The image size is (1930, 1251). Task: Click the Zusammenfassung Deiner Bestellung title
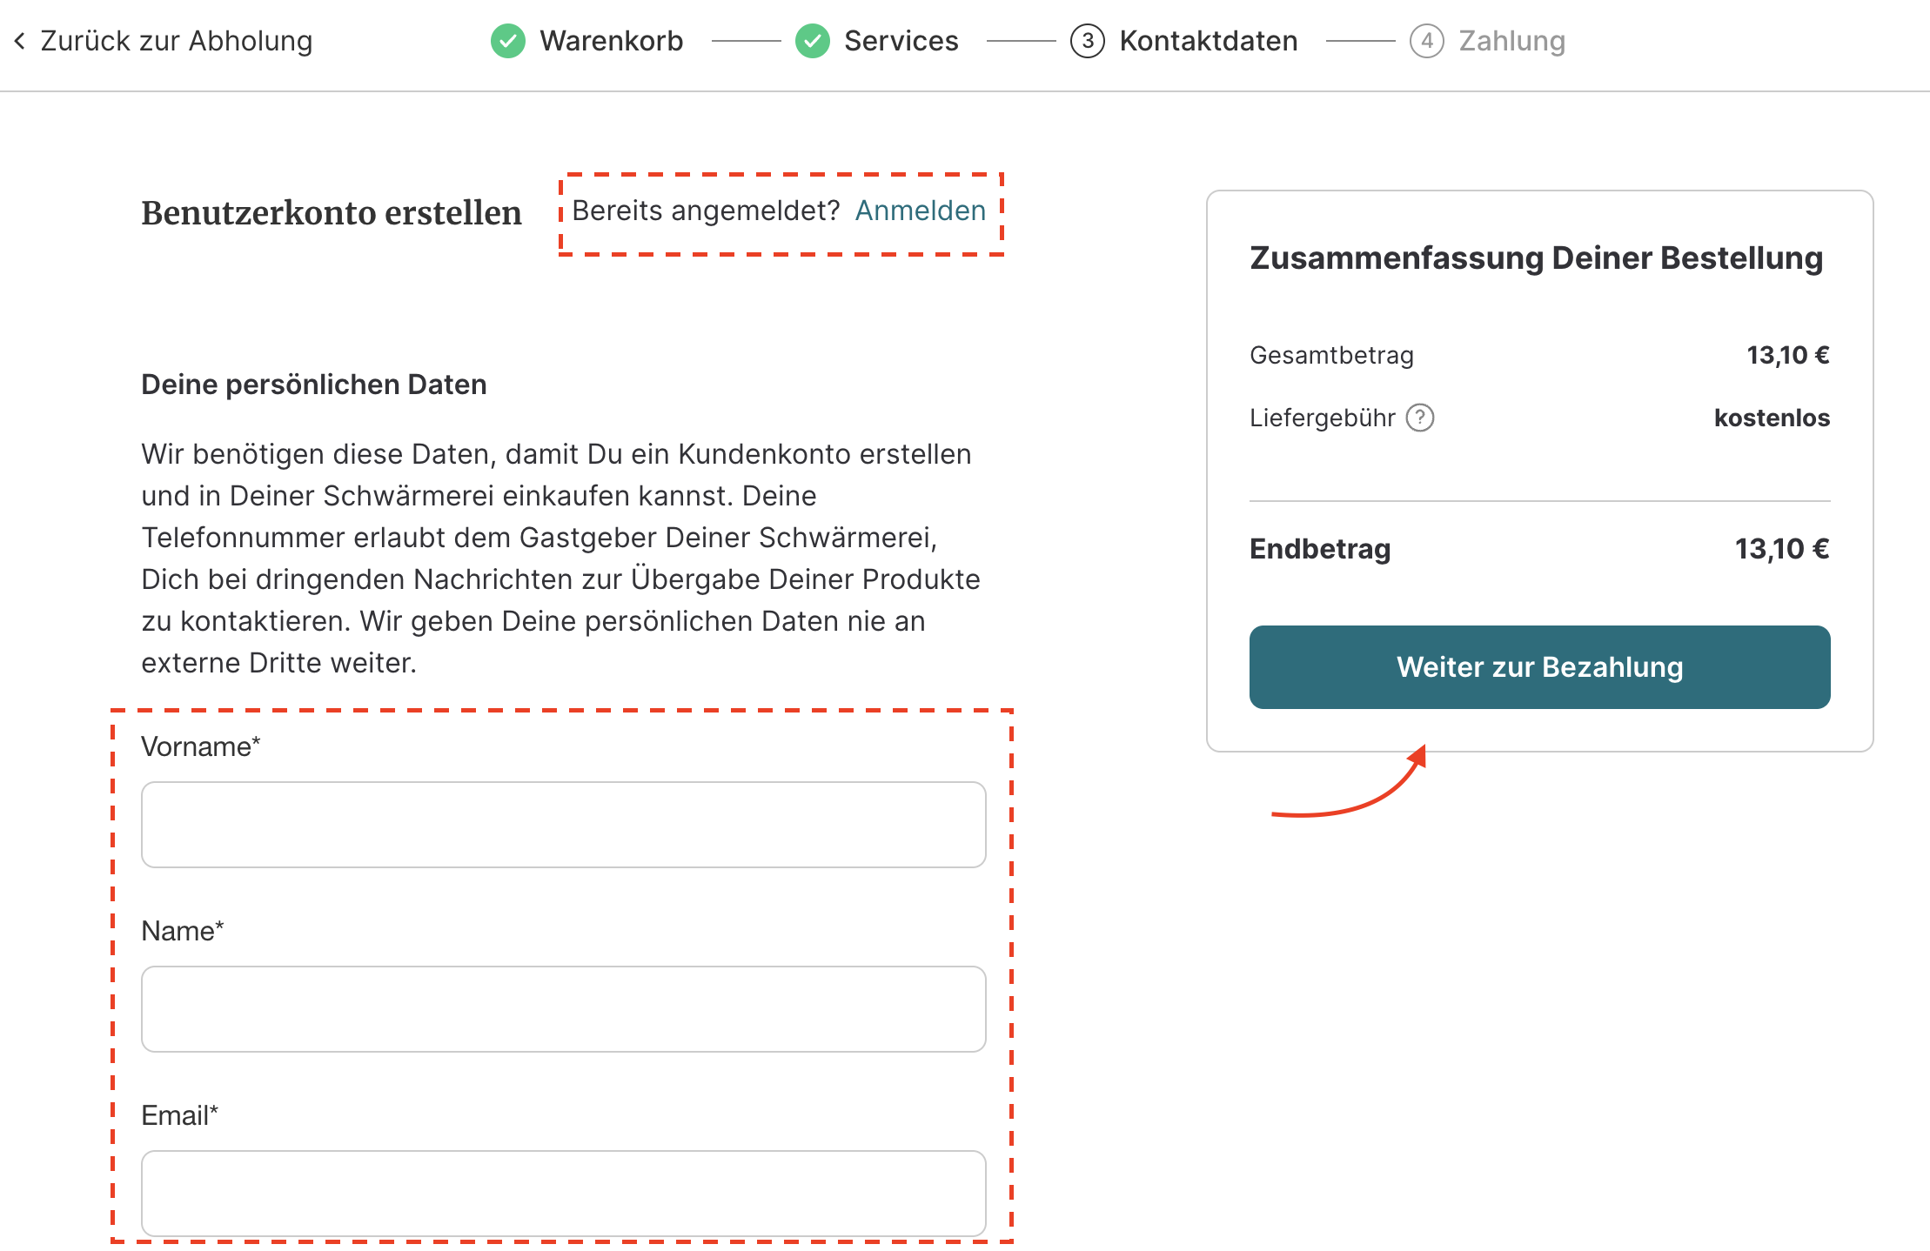(x=1537, y=258)
